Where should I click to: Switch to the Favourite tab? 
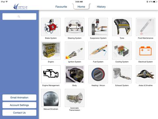click(x=61, y=7)
